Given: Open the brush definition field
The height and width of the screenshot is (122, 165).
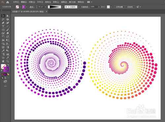Looking at the screenshot, I should click(71, 7).
